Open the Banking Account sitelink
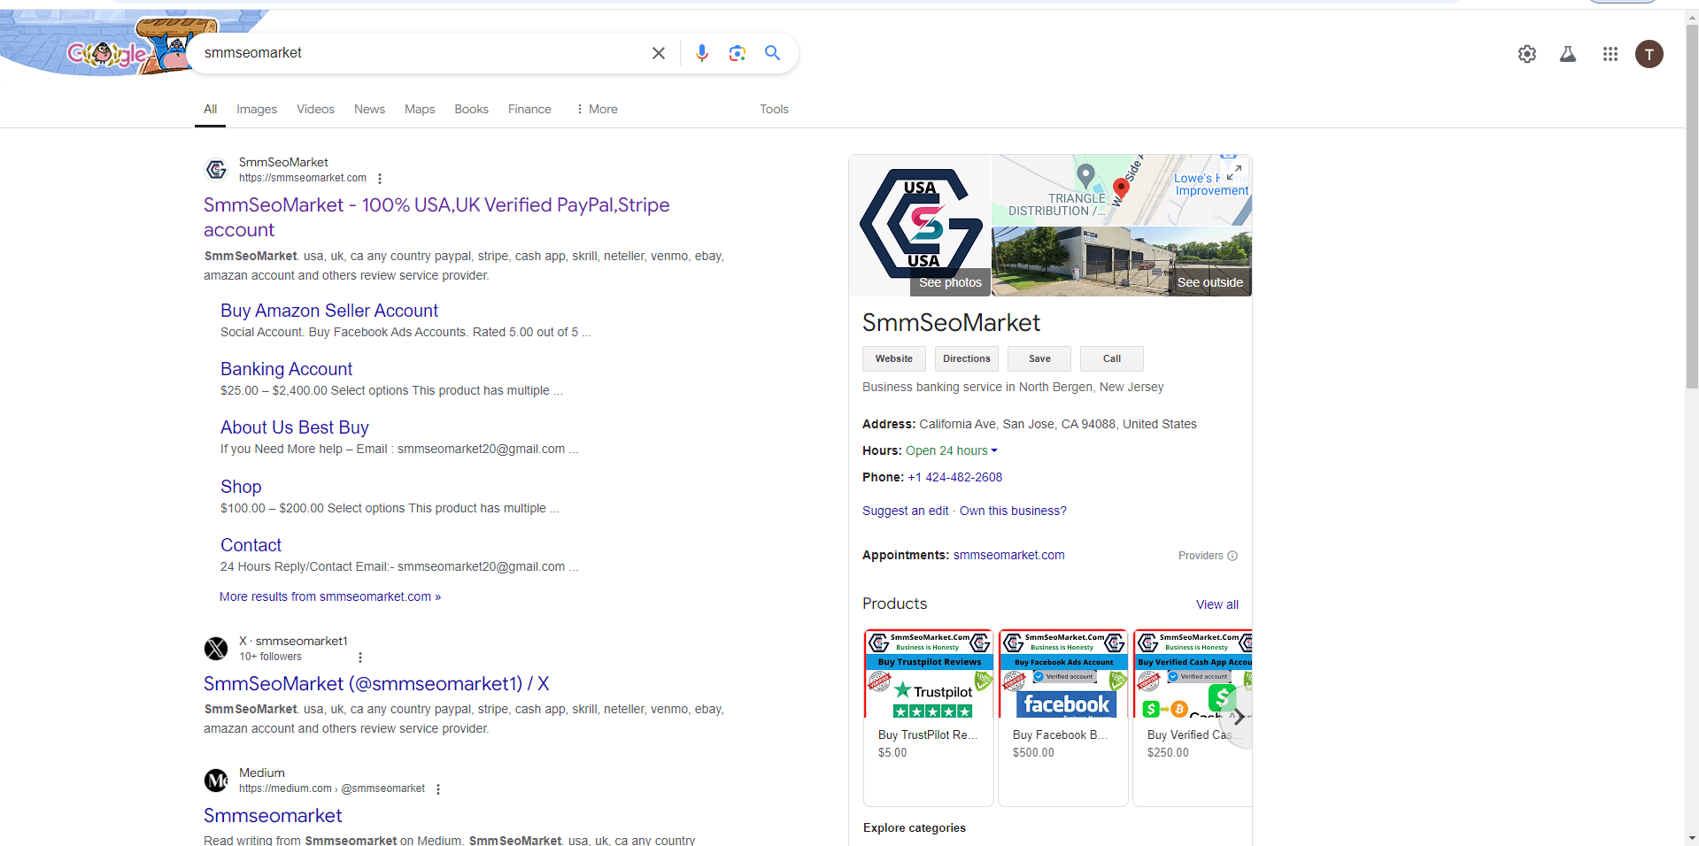The height and width of the screenshot is (846, 1699). tap(286, 369)
